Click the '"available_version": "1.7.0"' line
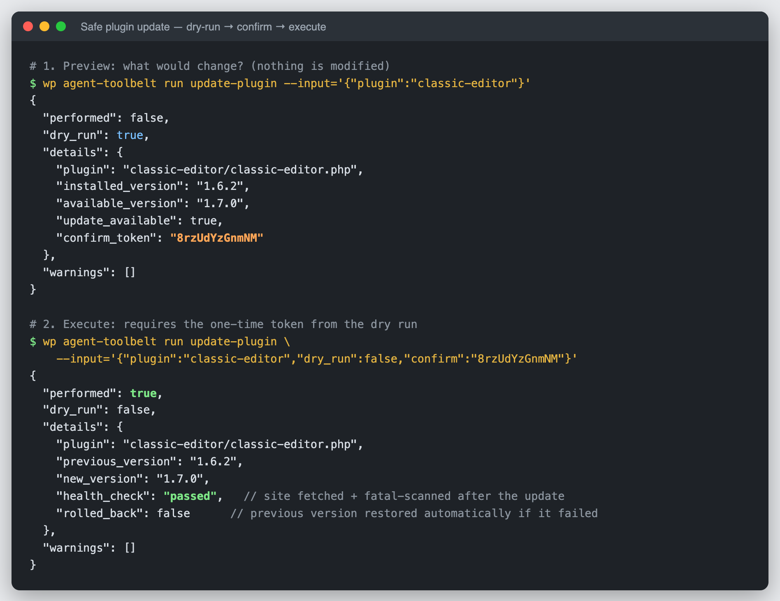The width and height of the screenshot is (780, 601). (153, 203)
